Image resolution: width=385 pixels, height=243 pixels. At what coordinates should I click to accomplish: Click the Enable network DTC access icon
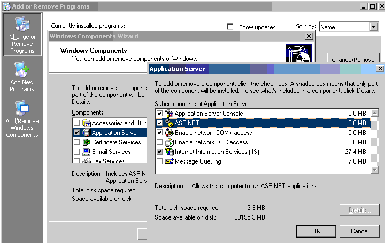pos(169,142)
